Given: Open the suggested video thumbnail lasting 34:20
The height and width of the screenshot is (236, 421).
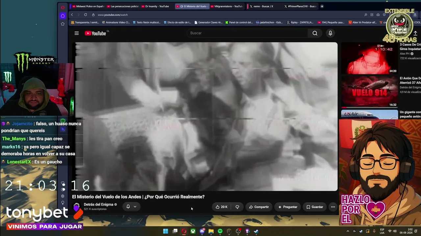Looking at the screenshot, I should [369, 58].
